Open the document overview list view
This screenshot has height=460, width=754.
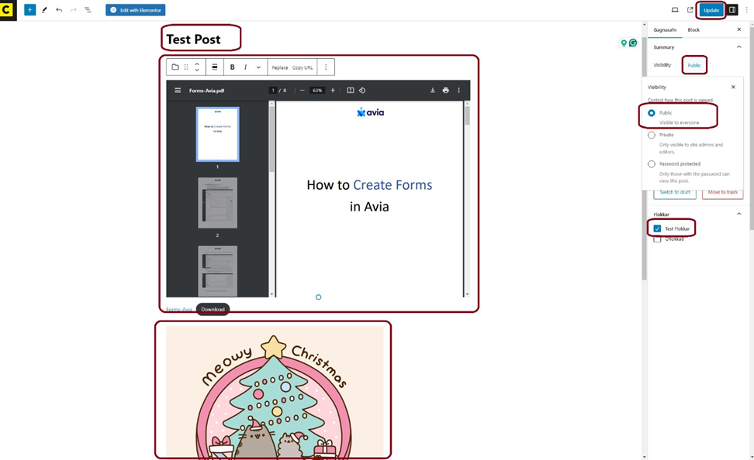(x=88, y=10)
